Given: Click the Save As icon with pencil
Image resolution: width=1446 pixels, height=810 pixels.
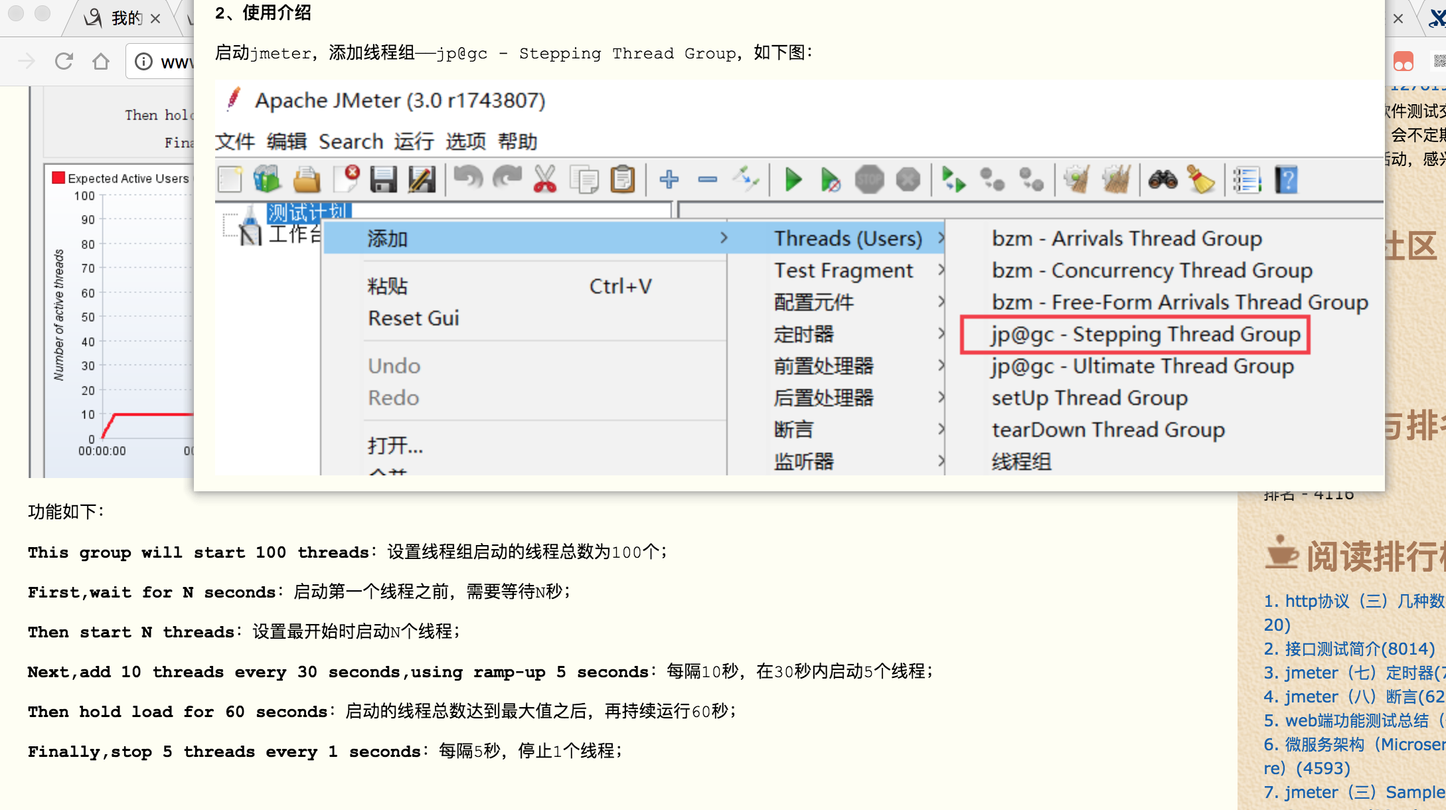Looking at the screenshot, I should click(422, 179).
